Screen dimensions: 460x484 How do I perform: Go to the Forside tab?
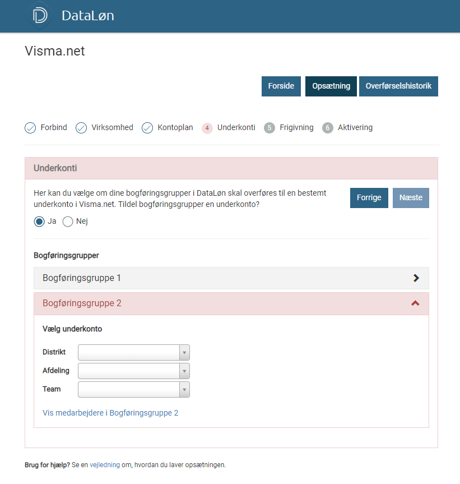pyautogui.click(x=281, y=86)
